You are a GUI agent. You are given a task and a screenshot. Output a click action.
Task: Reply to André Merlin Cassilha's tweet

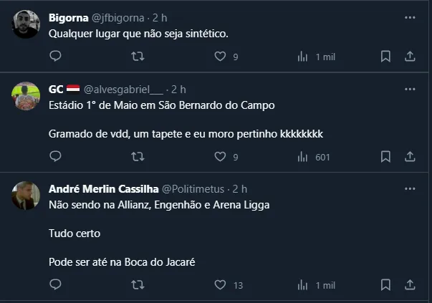(x=55, y=285)
